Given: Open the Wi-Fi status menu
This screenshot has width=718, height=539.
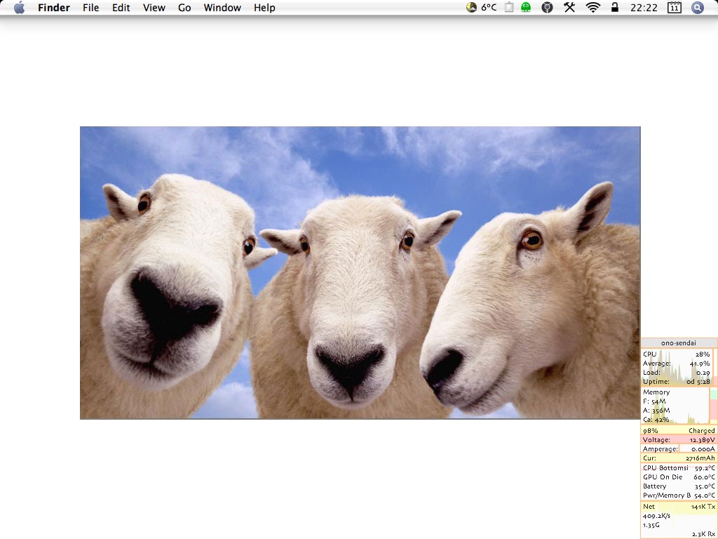Looking at the screenshot, I should [x=593, y=7].
